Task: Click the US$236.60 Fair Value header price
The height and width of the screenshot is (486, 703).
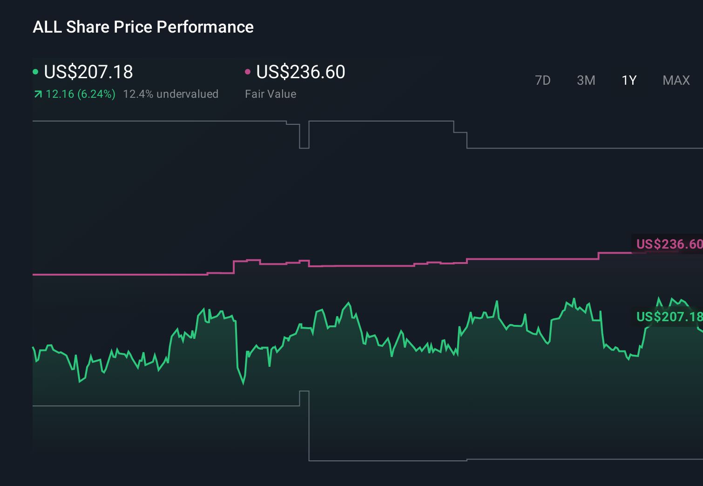Action: click(301, 73)
